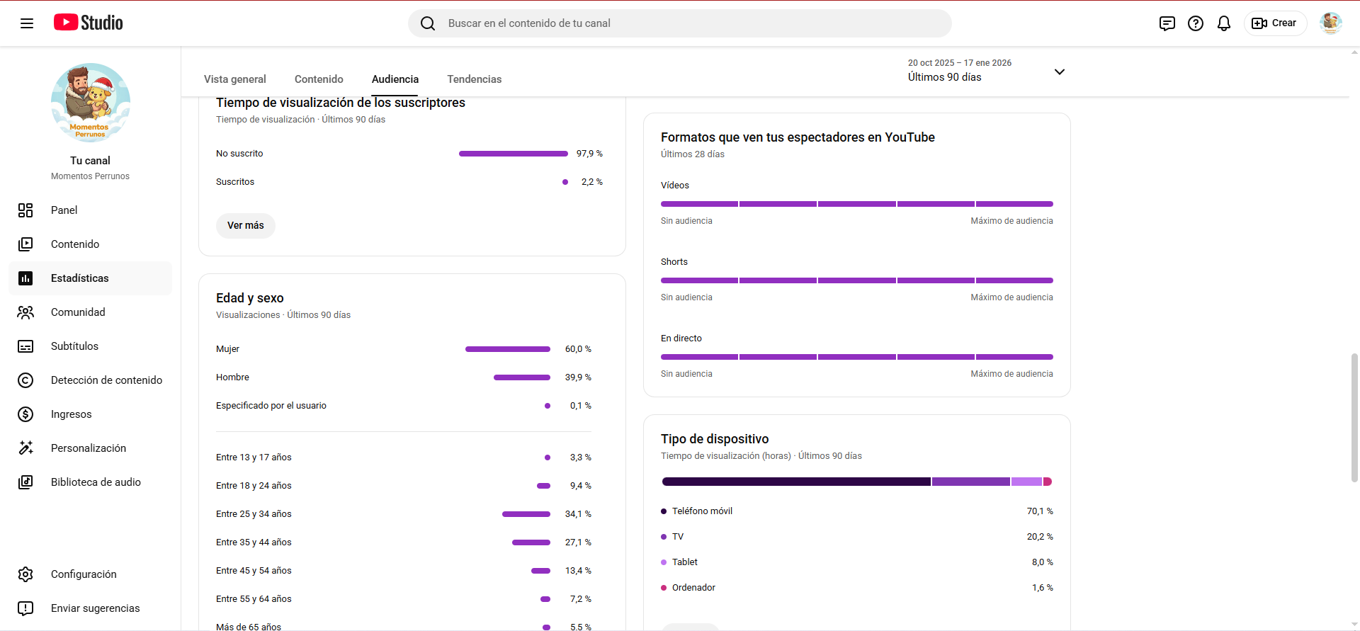Viewport: 1360px width, 631px height.
Task: Select the Contenido analytics tab
Action: tap(319, 79)
